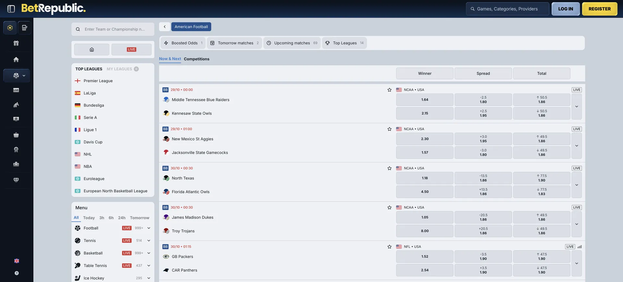This screenshot has width=623, height=282.
Task: Select the yellow soccer ball sports icon
Action: [x=10, y=28]
